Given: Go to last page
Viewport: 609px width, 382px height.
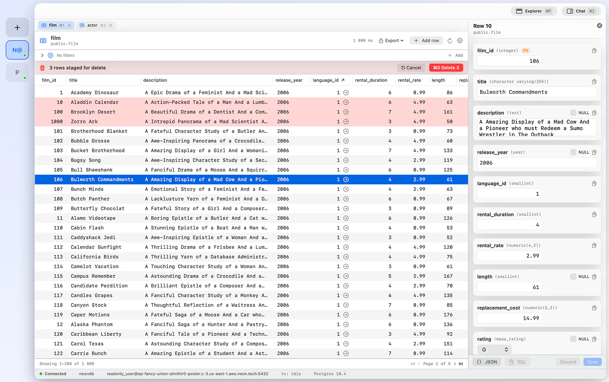Looking at the screenshot, I should click(461, 363).
